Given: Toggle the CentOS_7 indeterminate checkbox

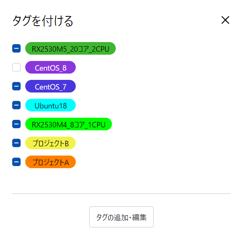Looking at the screenshot, I should pos(16,86).
